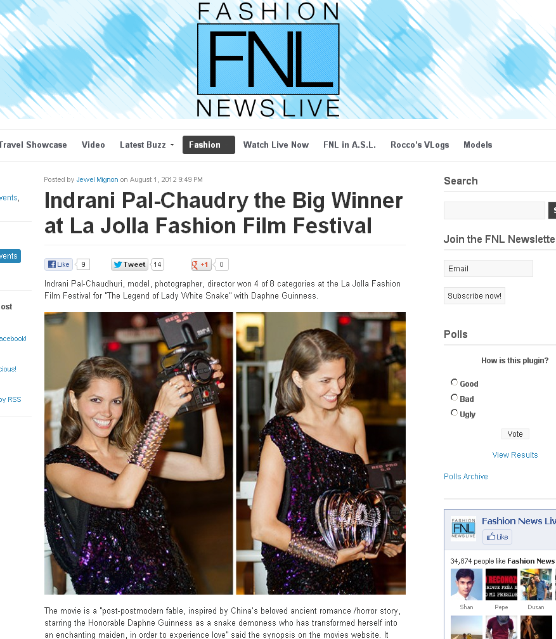Select the Good poll option
This screenshot has width=556, height=639.
click(x=454, y=382)
